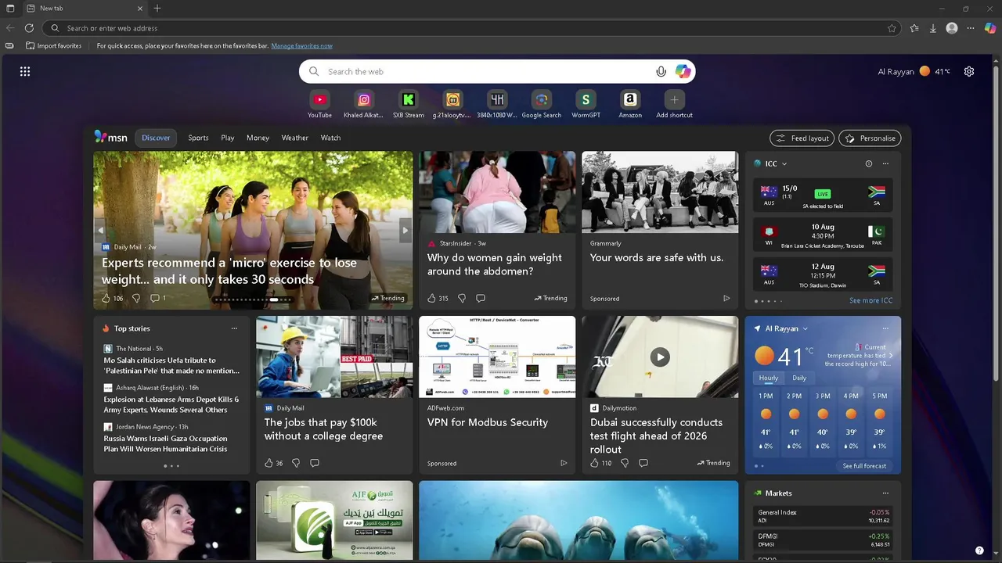Open page settings gear icon
This screenshot has width=1002, height=563.
coord(969,71)
